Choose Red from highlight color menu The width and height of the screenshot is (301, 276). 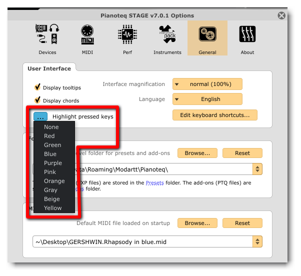coord(54,136)
